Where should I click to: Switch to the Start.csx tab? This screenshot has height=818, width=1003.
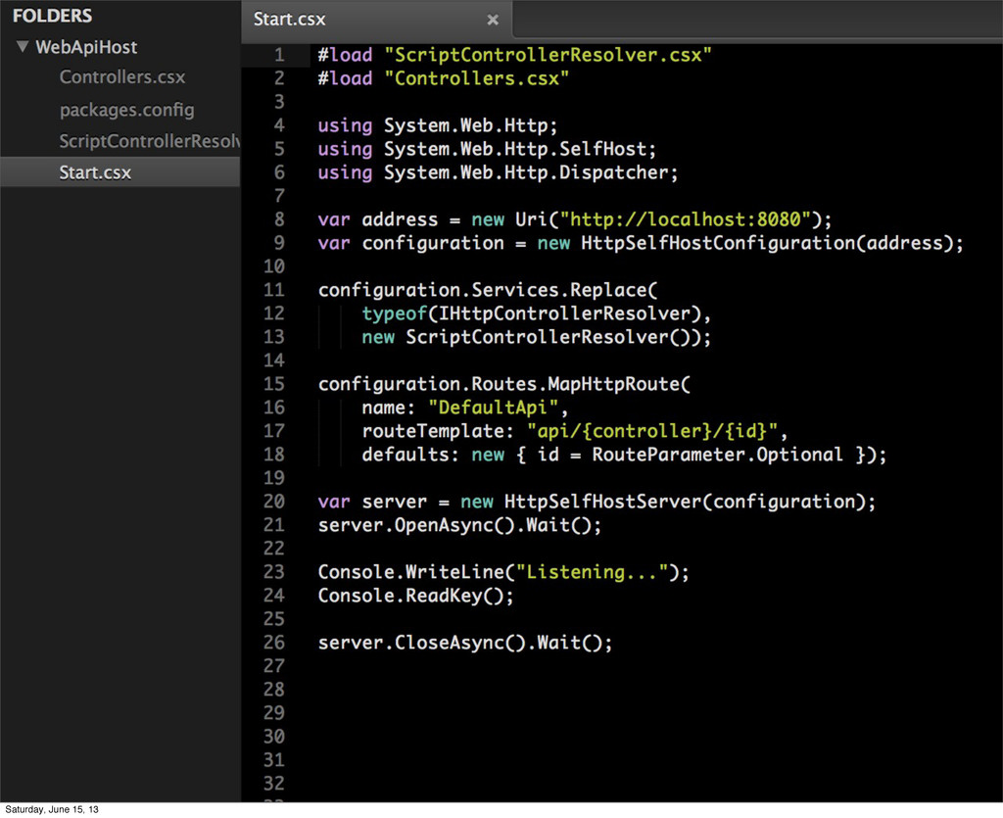click(x=290, y=20)
